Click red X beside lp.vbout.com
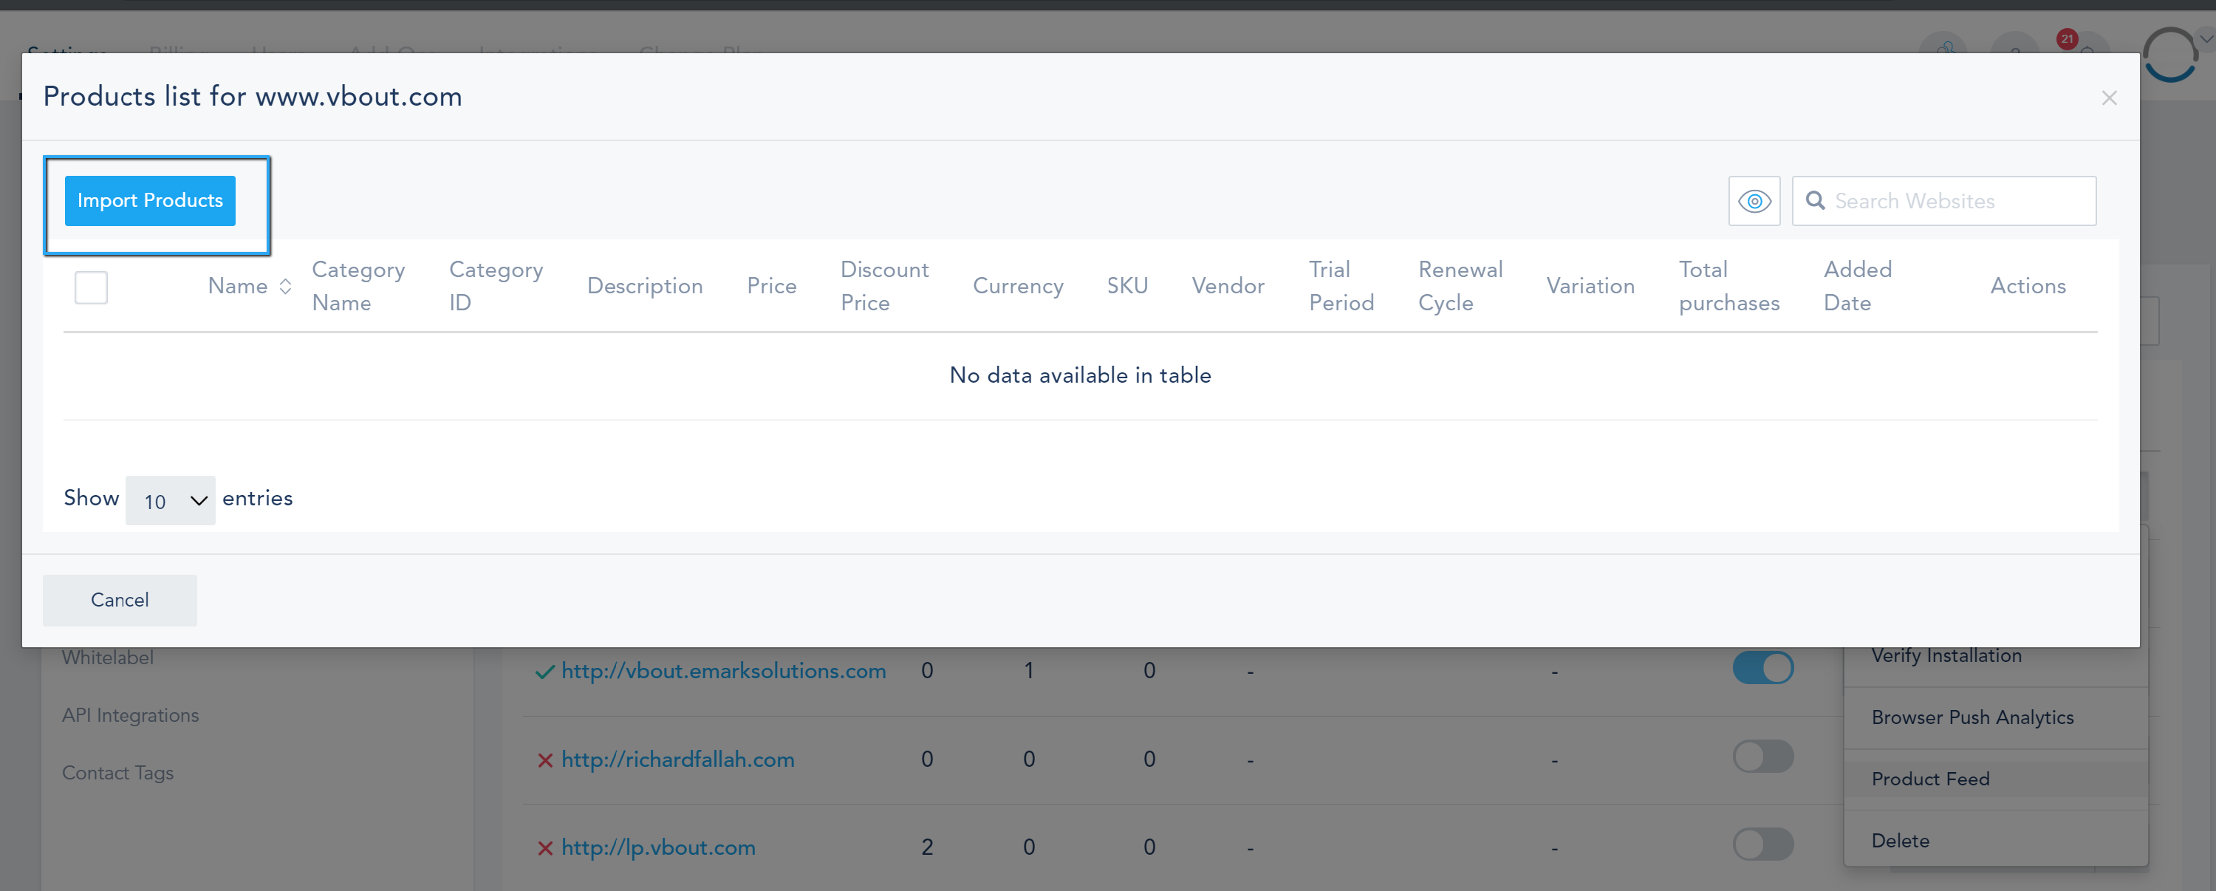 click(544, 848)
